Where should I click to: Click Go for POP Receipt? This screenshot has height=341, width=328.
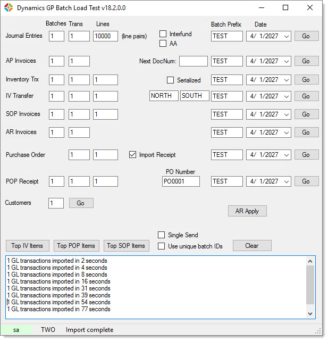point(307,181)
